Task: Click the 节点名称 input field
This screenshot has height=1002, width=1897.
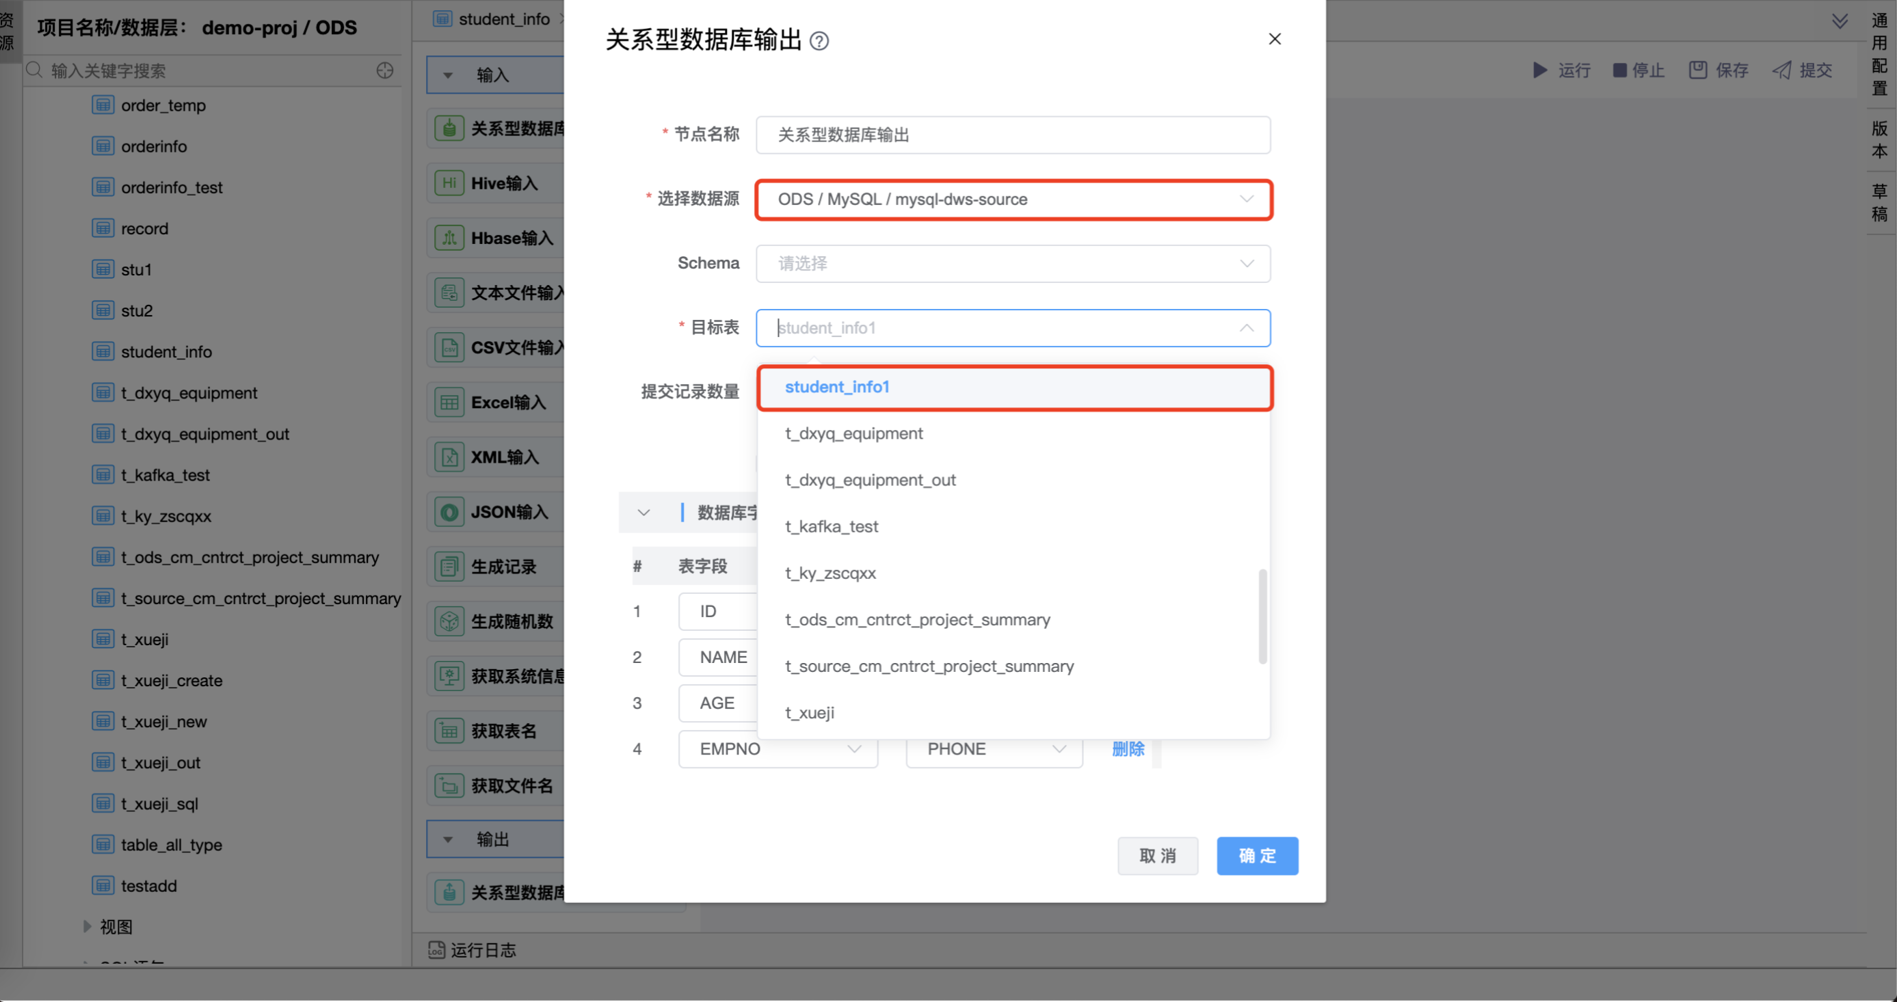Action: point(1013,135)
